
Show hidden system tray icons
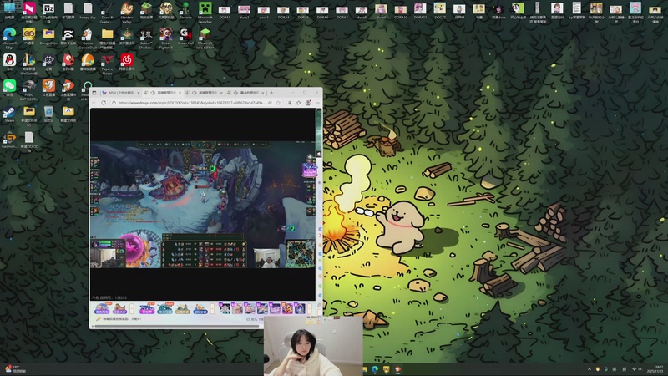(x=590, y=369)
